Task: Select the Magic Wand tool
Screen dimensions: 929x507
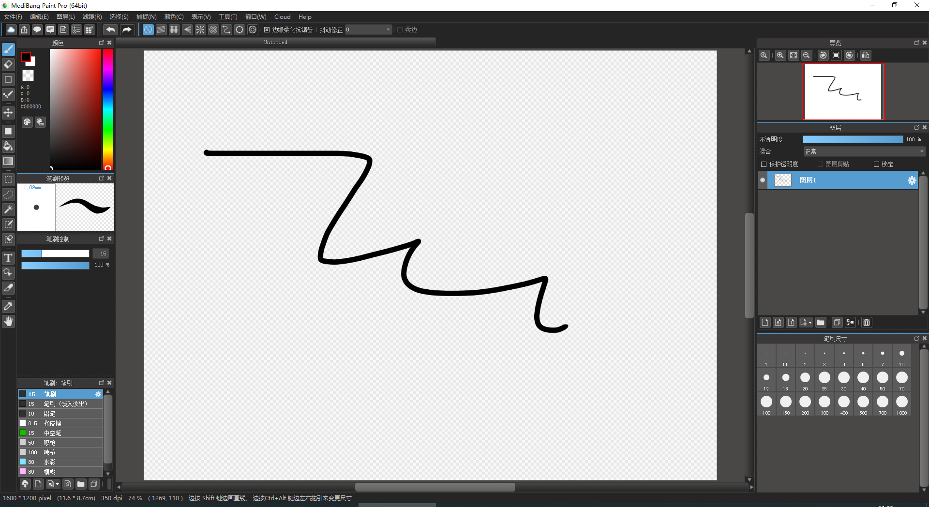Action: coord(8,209)
